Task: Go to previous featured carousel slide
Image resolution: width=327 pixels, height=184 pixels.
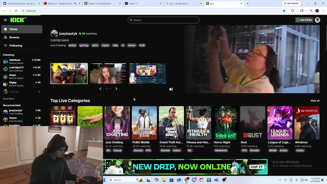Action: (100, 89)
